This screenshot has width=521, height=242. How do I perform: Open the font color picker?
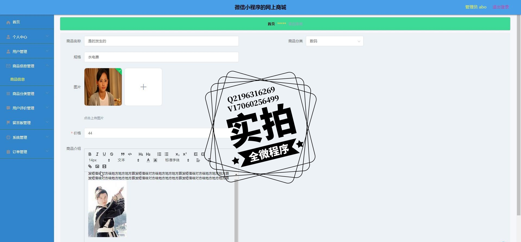coord(148,160)
